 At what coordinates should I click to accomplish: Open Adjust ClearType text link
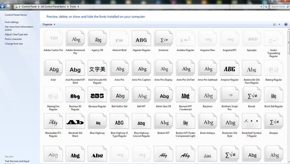tap(16, 34)
